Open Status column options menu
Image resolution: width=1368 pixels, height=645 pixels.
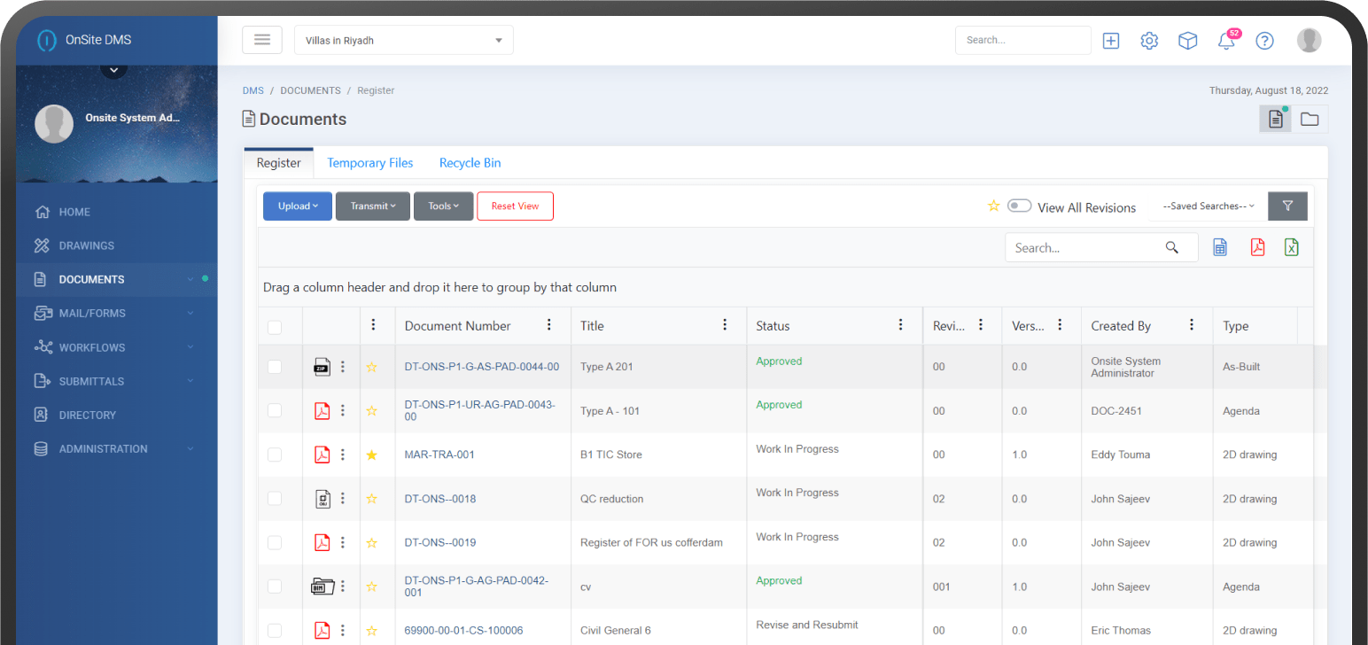pos(901,325)
